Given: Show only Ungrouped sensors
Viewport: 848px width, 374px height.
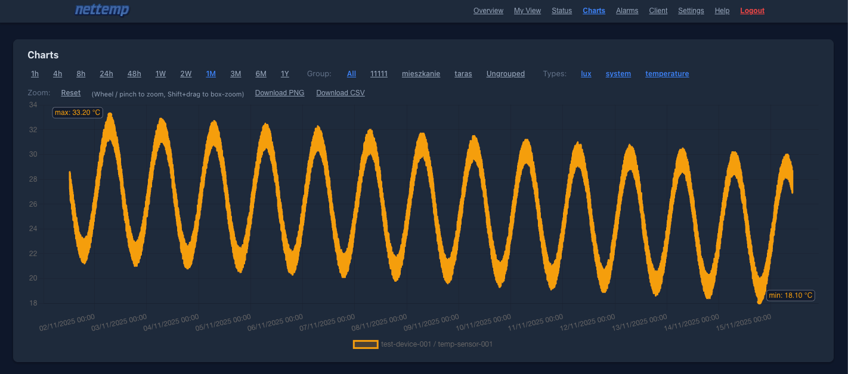Looking at the screenshot, I should pos(505,74).
